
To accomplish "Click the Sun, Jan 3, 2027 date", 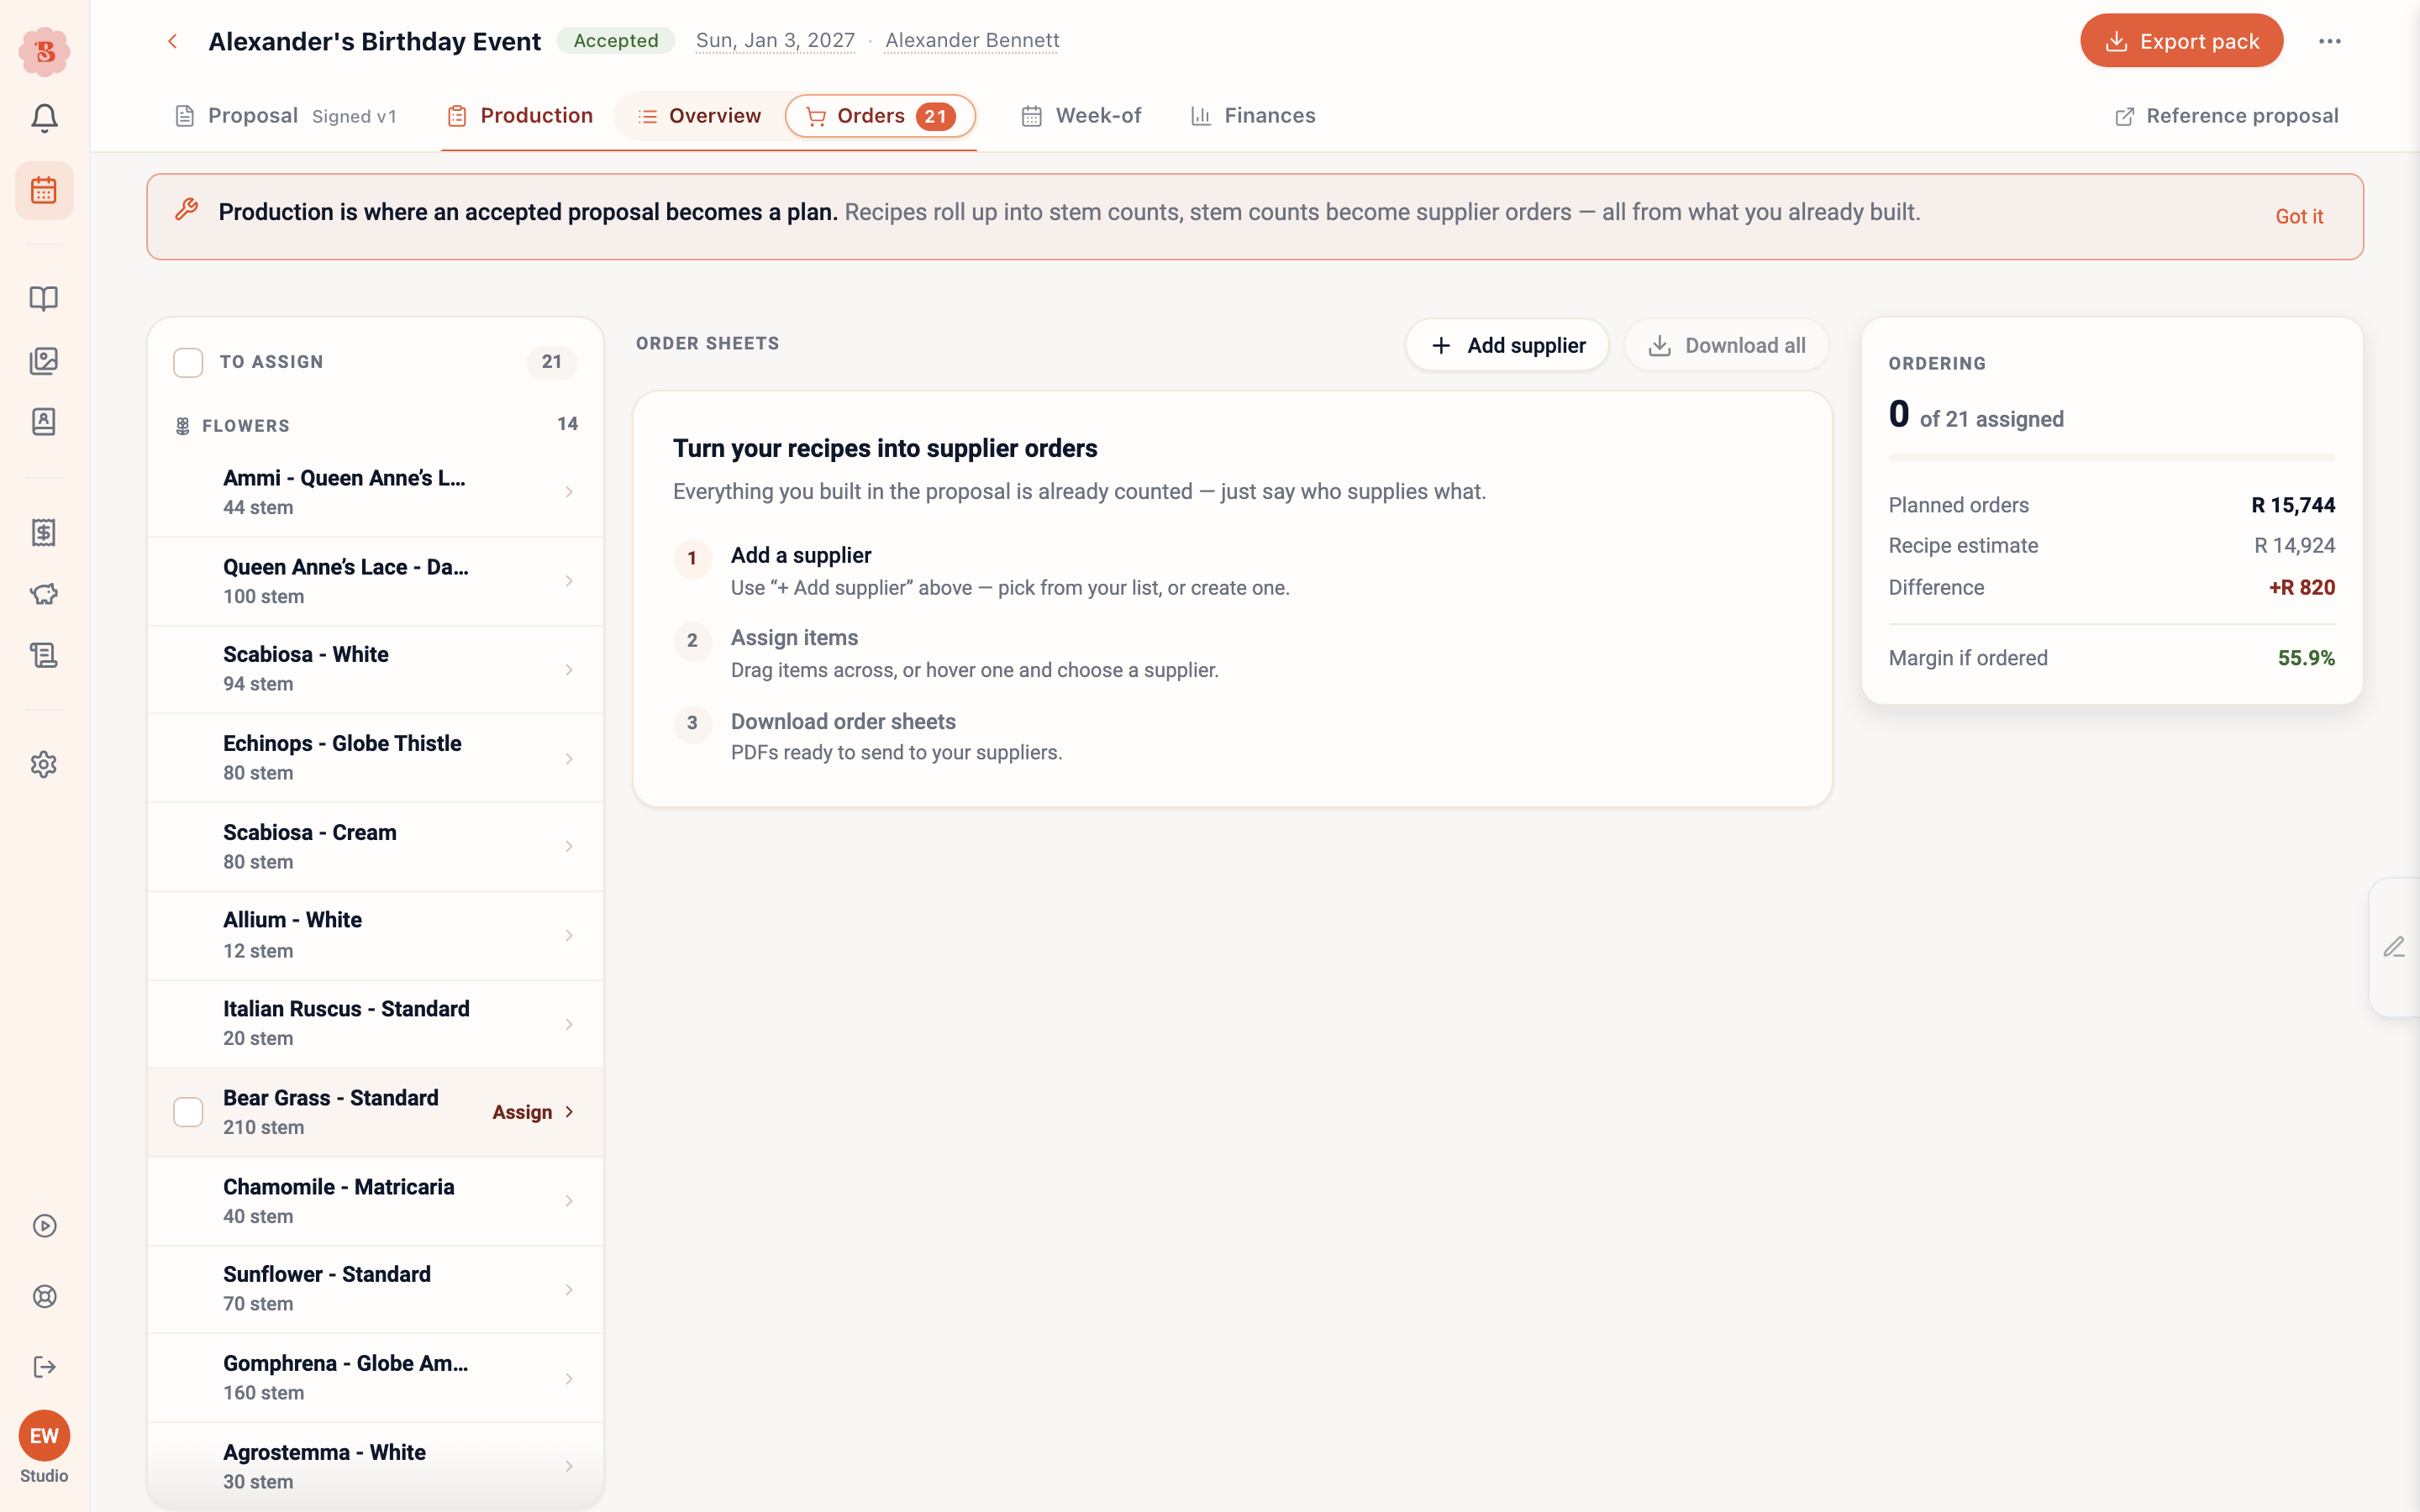I will point(775,41).
